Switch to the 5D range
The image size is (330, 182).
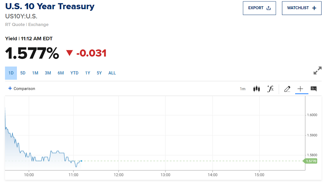click(23, 73)
